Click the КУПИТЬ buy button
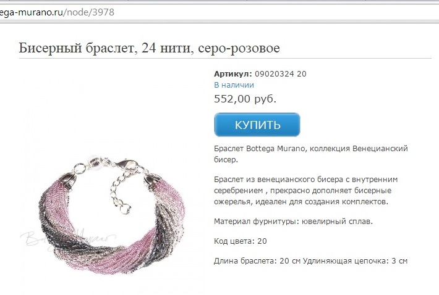 257,125
